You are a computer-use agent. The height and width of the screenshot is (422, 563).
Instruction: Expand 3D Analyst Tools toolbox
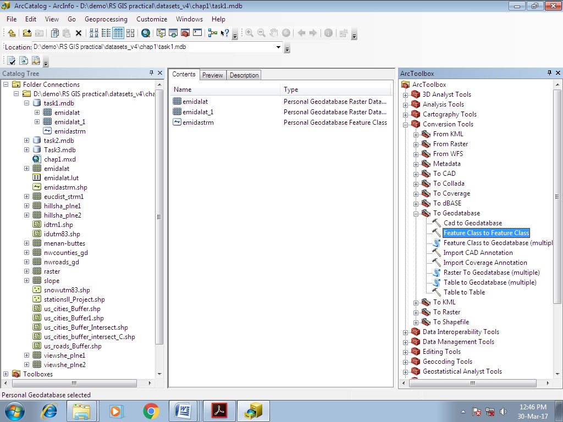[405, 95]
